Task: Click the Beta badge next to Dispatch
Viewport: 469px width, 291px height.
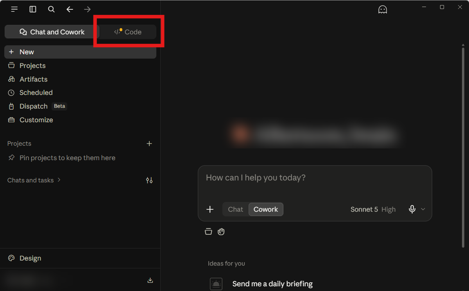Action: pos(59,106)
